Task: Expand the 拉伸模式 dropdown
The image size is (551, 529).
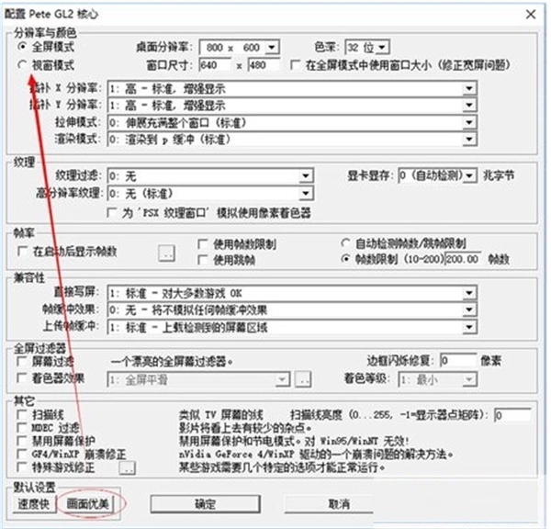Action: (469, 122)
